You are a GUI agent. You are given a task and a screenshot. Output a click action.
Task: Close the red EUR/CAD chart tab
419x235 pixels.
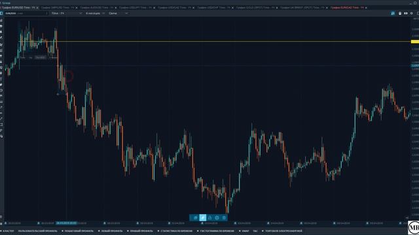click(x=366, y=8)
